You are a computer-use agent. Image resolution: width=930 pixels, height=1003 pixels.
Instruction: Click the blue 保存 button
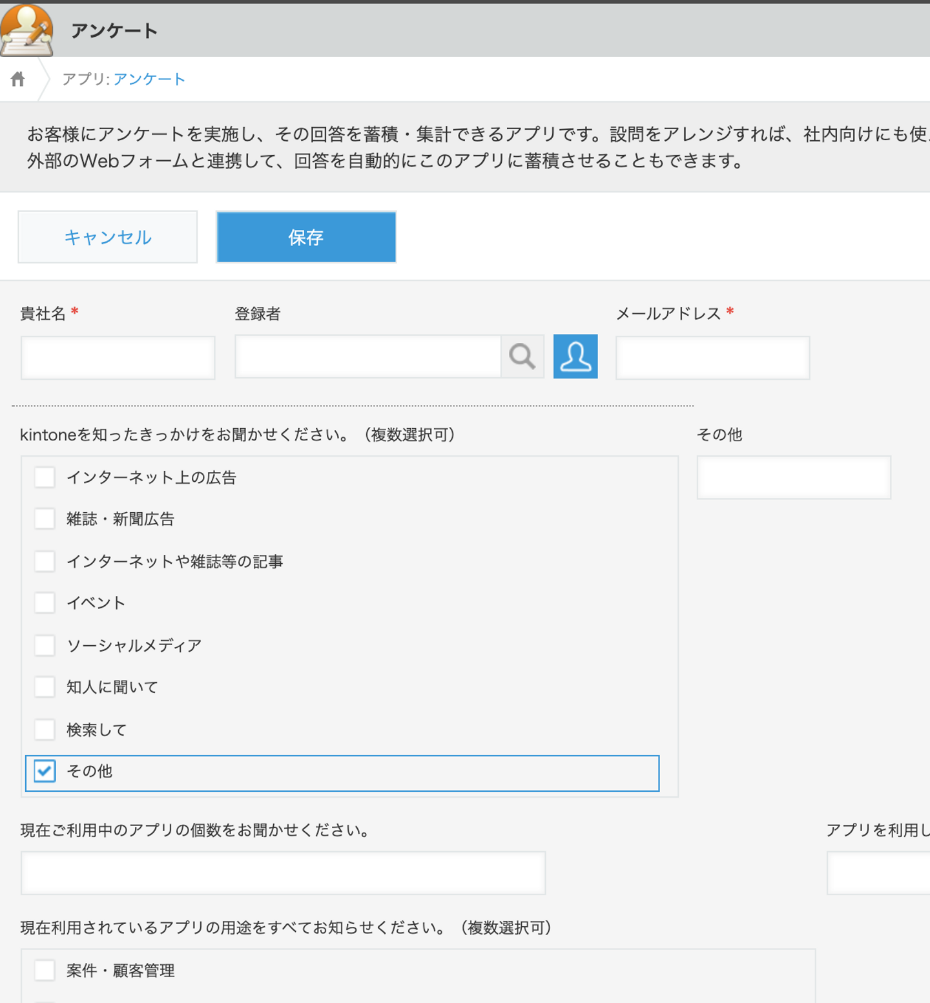pos(306,237)
